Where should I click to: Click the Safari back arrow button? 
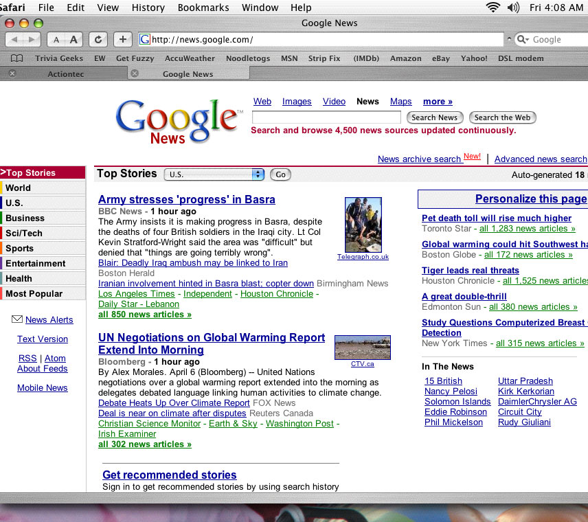(x=16, y=40)
